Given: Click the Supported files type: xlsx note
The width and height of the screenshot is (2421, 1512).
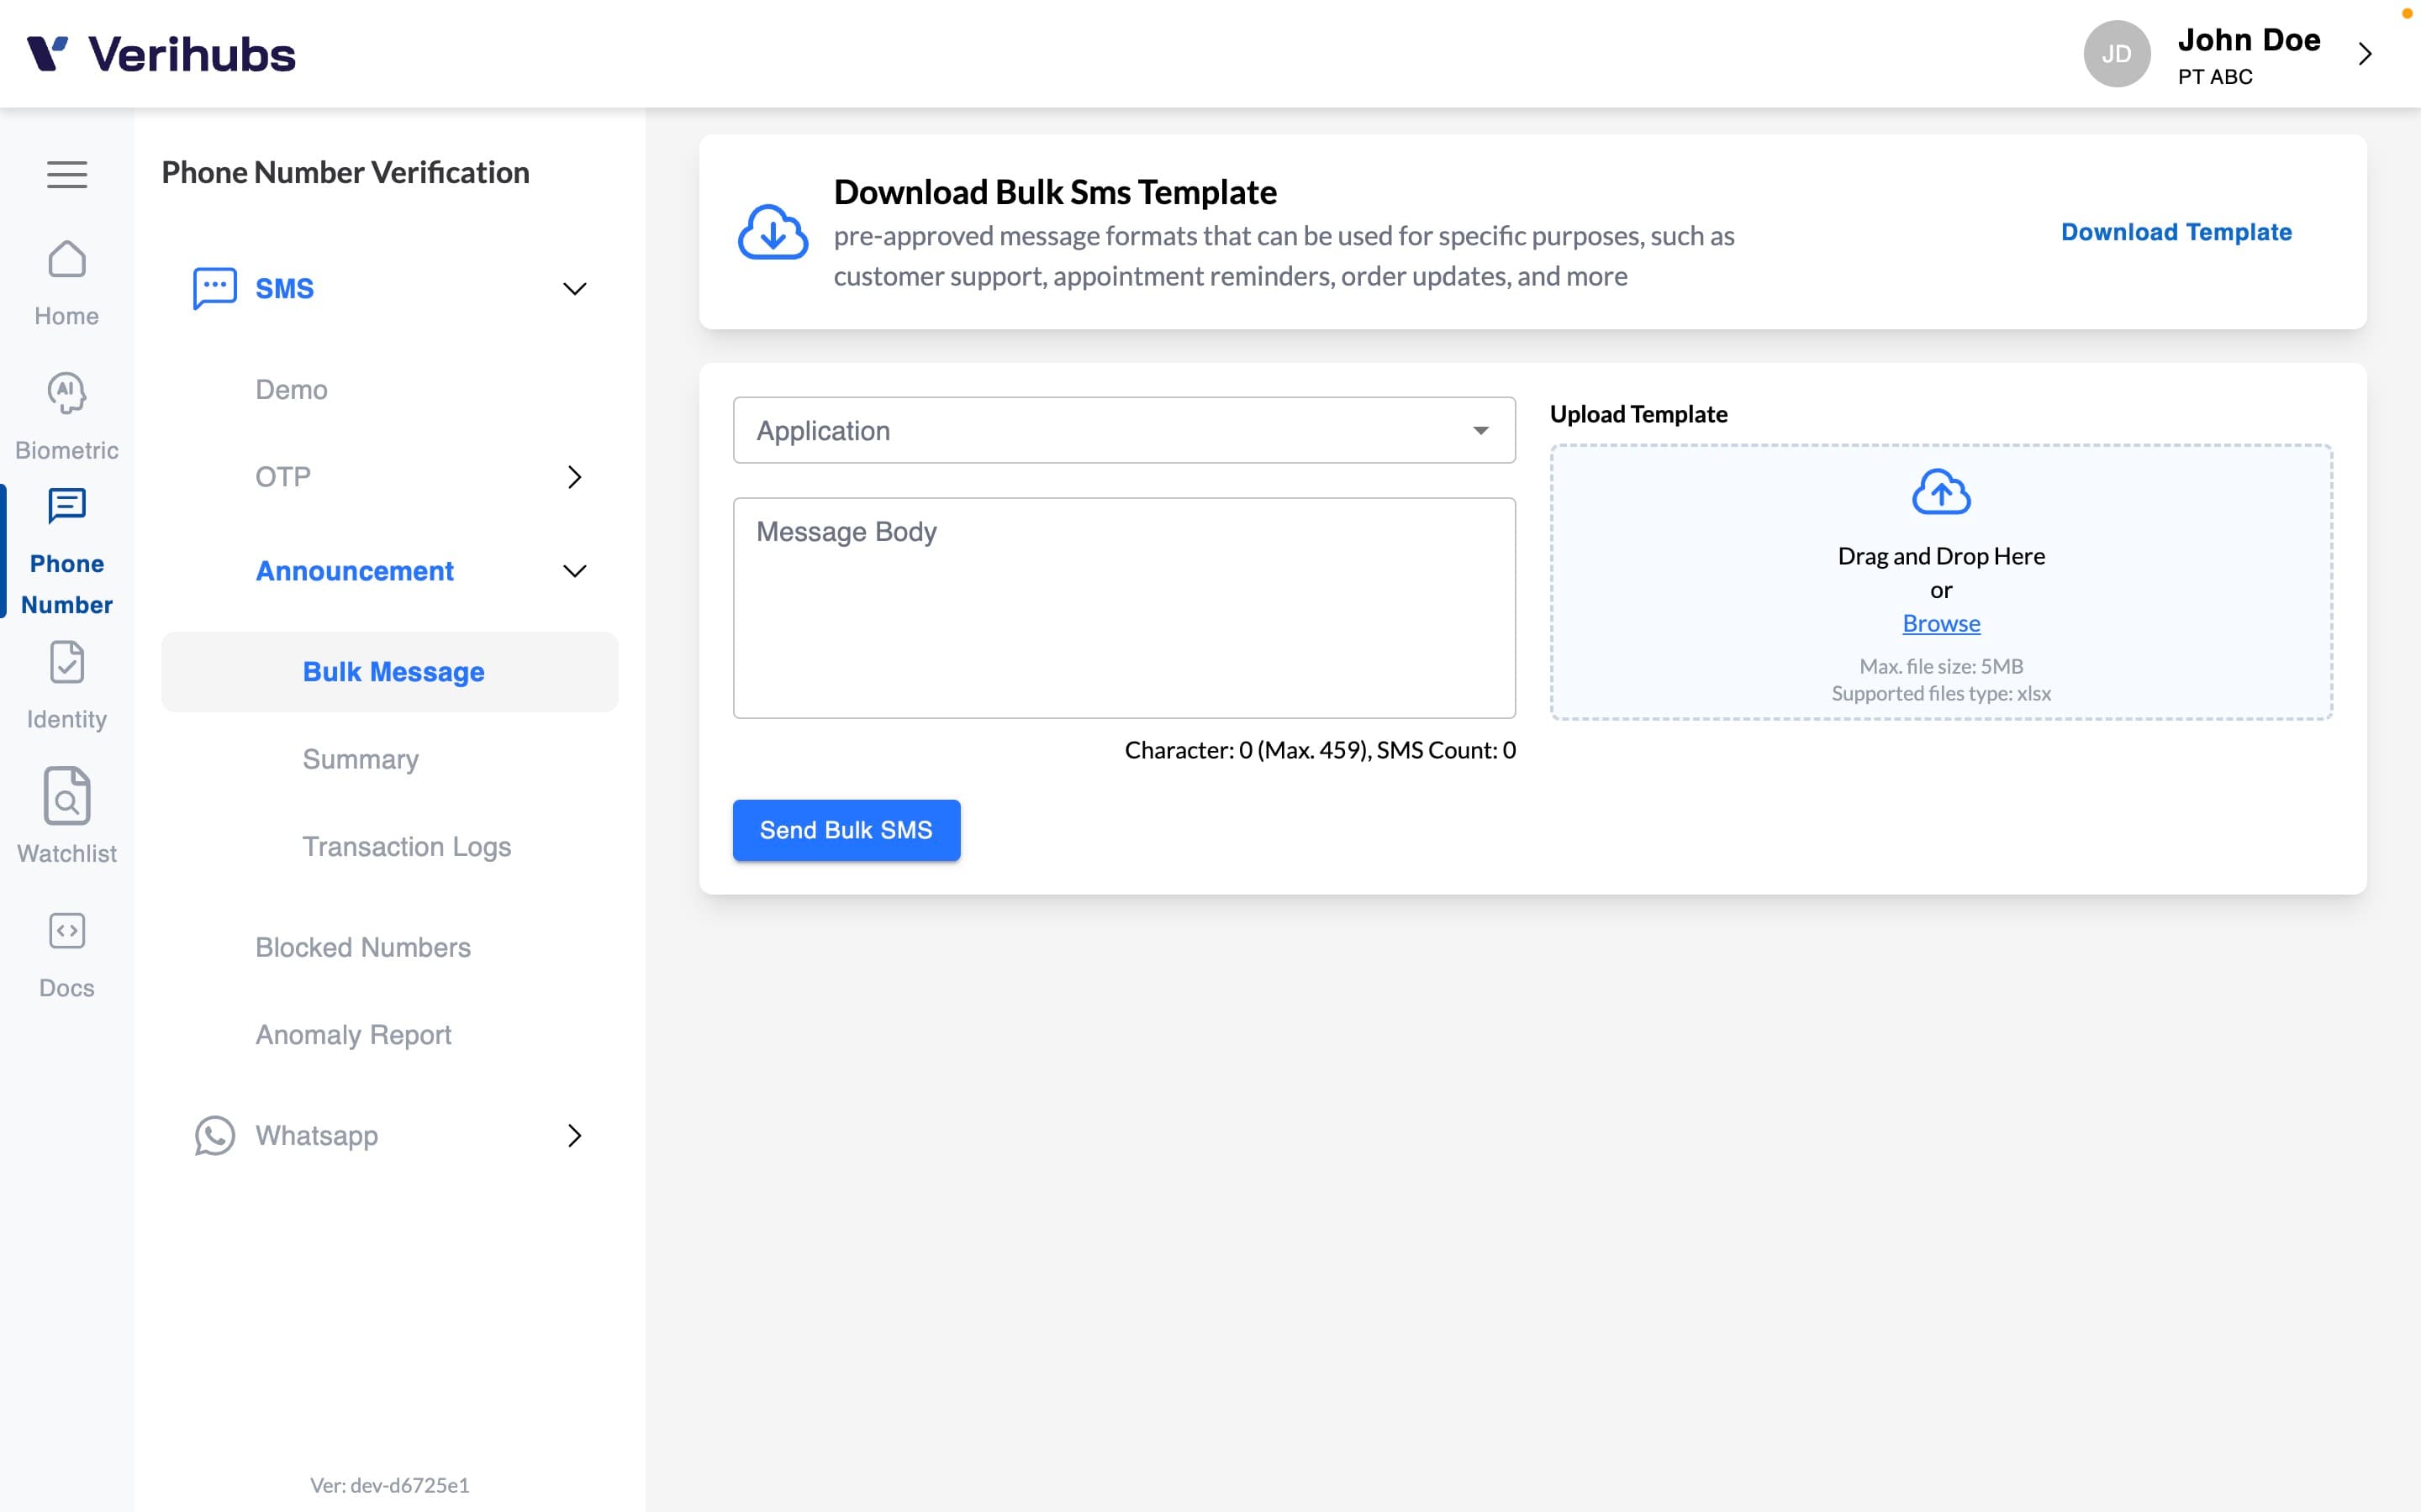Looking at the screenshot, I should click(x=1941, y=693).
